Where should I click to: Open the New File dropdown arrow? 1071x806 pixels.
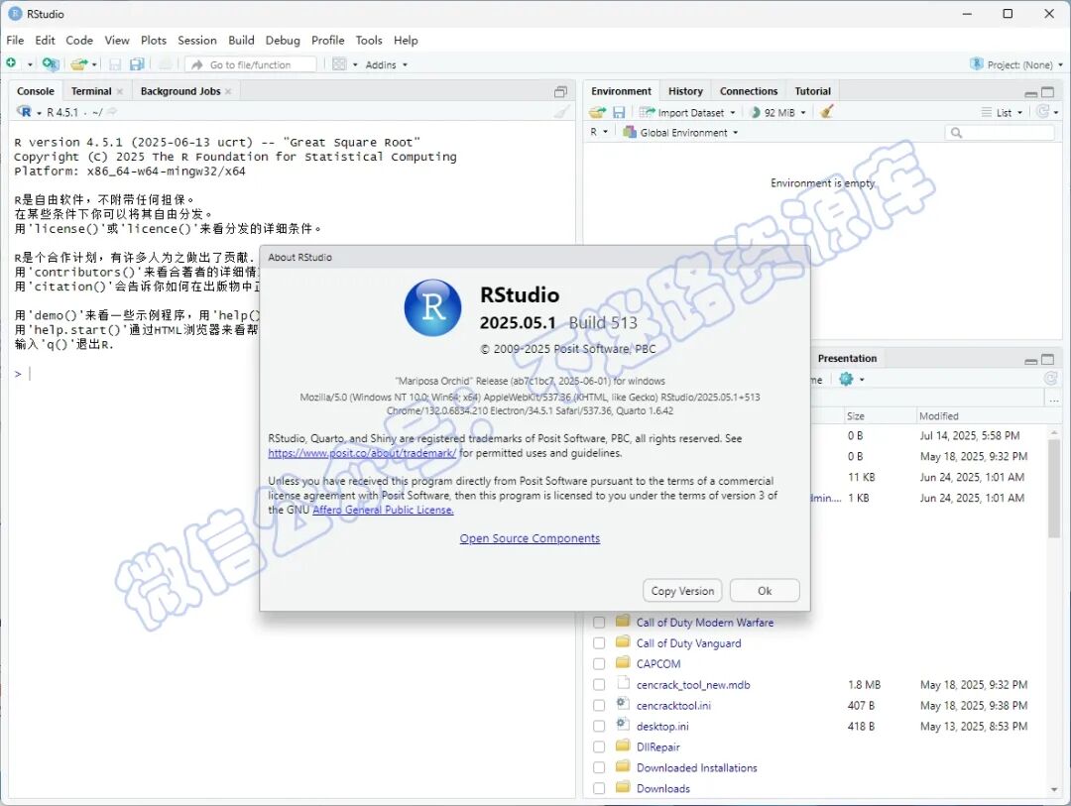[30, 64]
